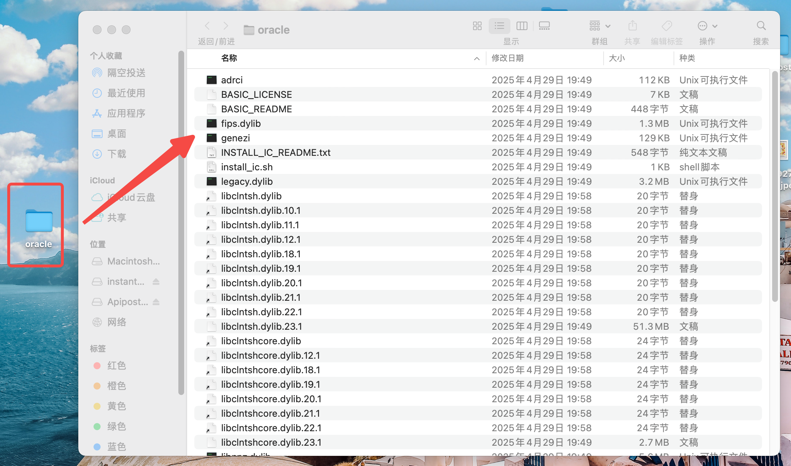Select libclntshcore.dylib.23.1 file row
The image size is (791, 466).
(x=478, y=442)
